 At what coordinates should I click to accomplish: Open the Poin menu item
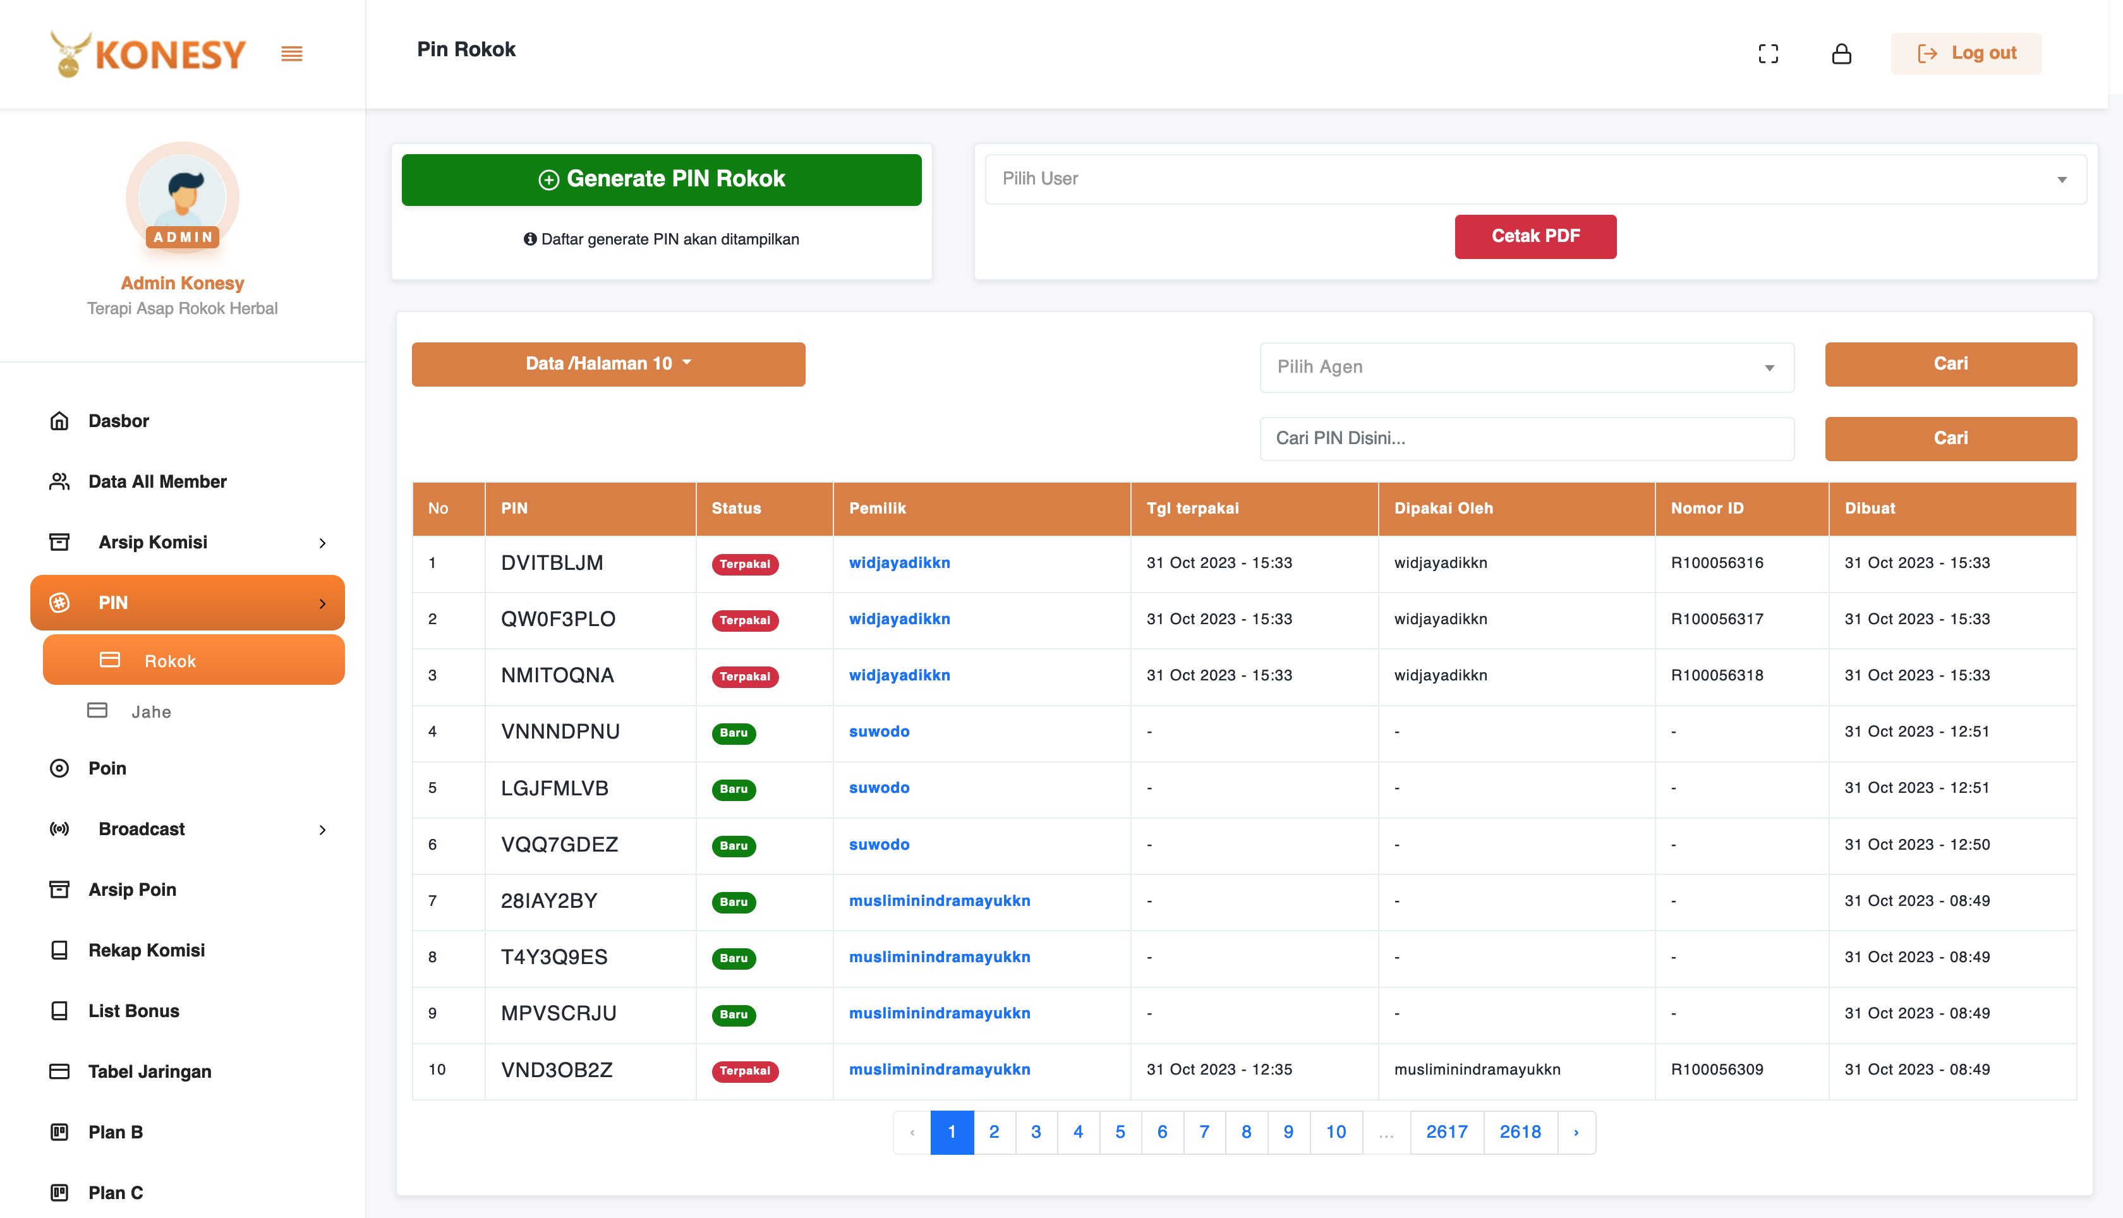pyautogui.click(x=107, y=768)
